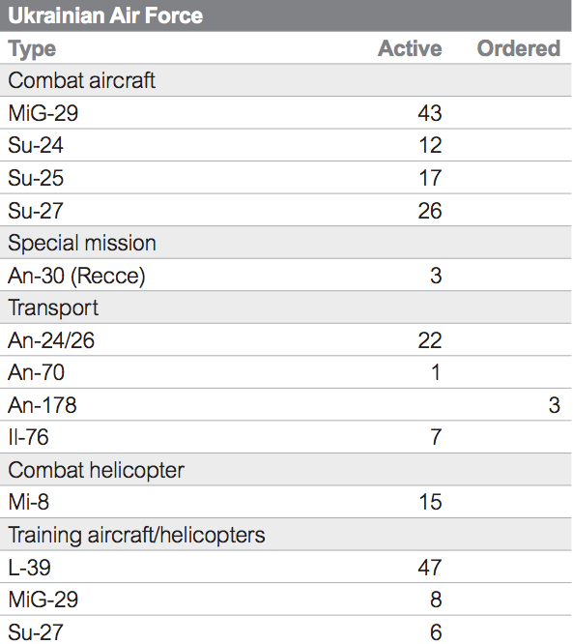Select the Transport section heading
Screen dimensions: 573x644
coord(53,308)
